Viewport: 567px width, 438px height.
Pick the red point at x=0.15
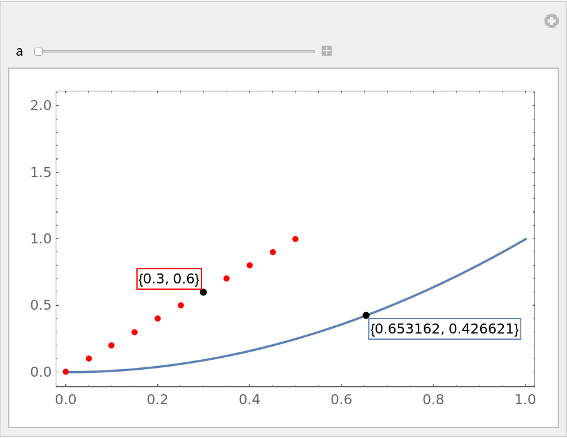[135, 332]
